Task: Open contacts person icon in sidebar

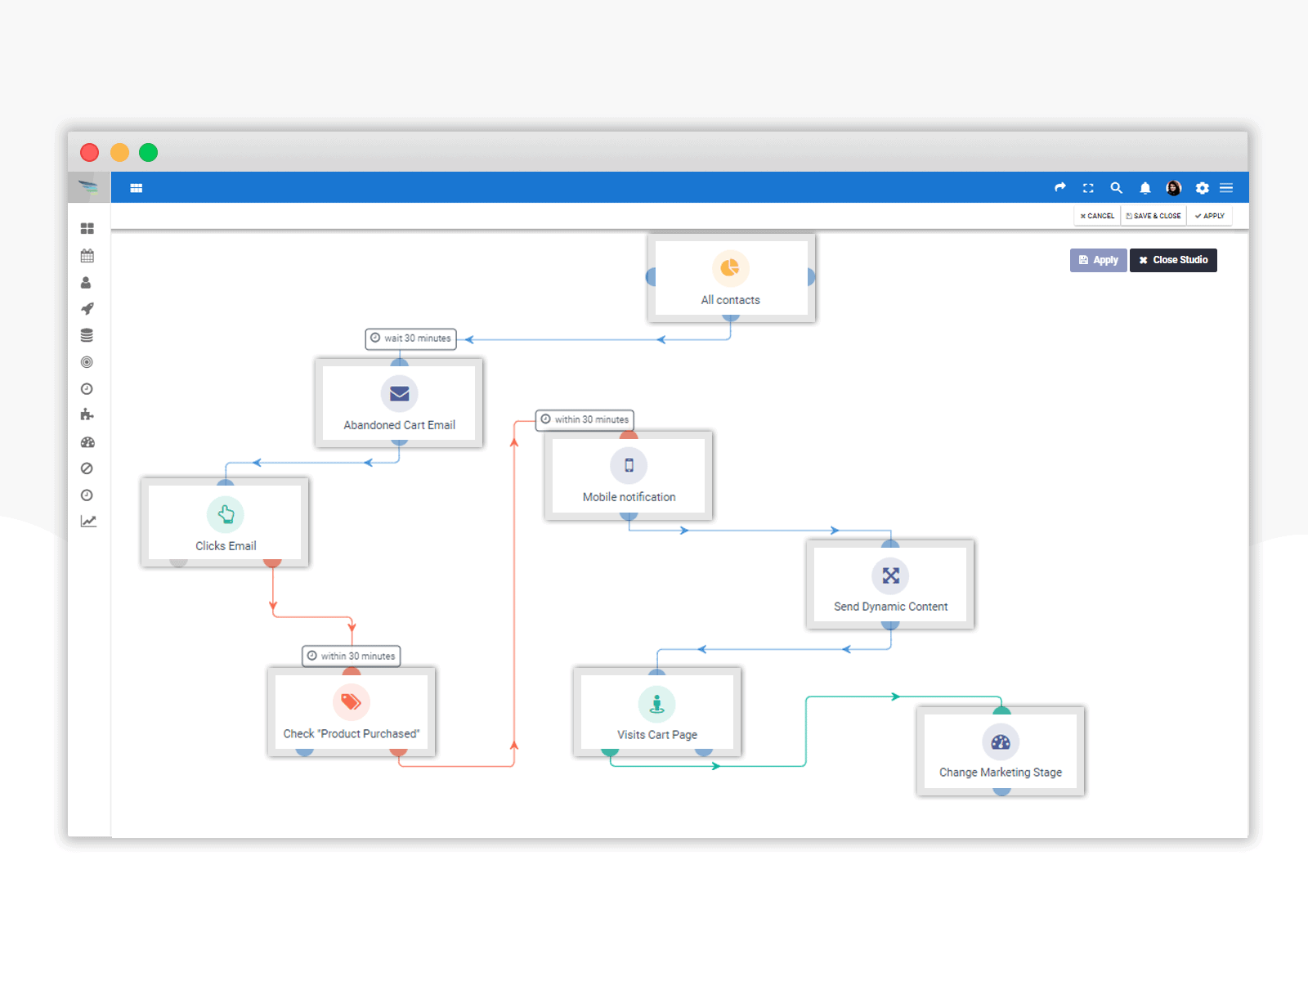Action: coord(86,283)
